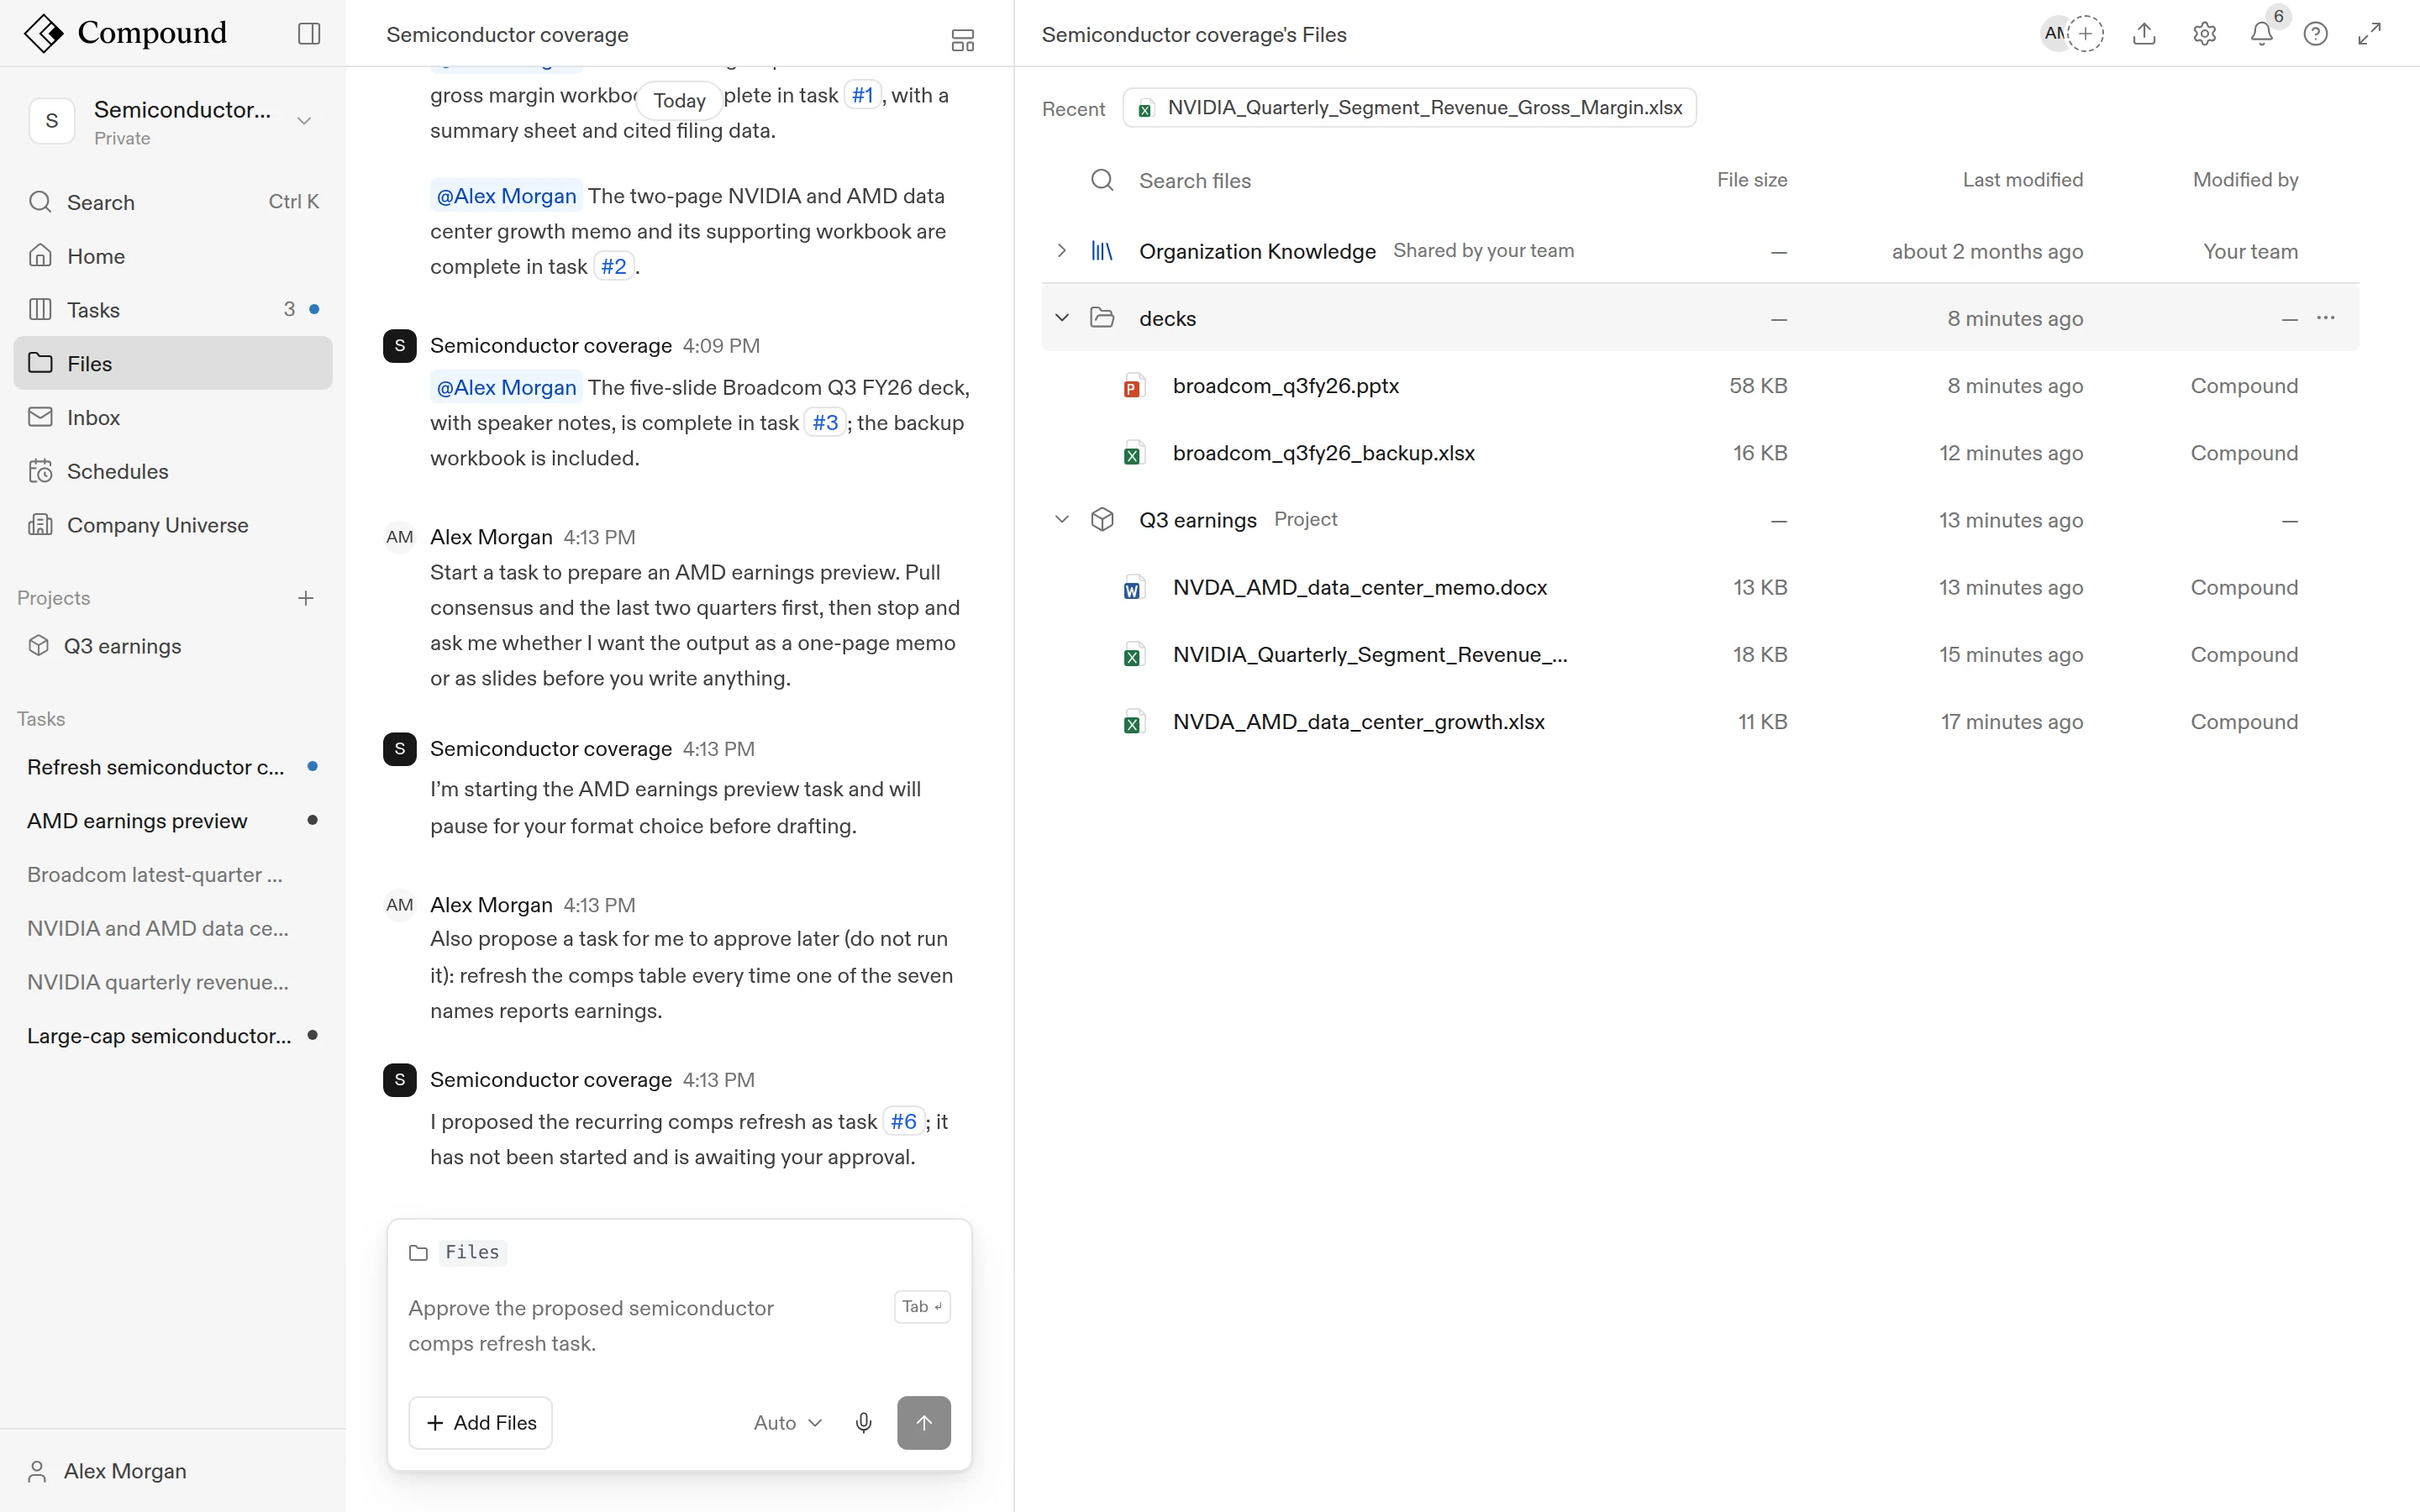Viewport: 2420px width, 1512px height.
Task: Focus the message composer text field
Action: (x=640, y=1326)
